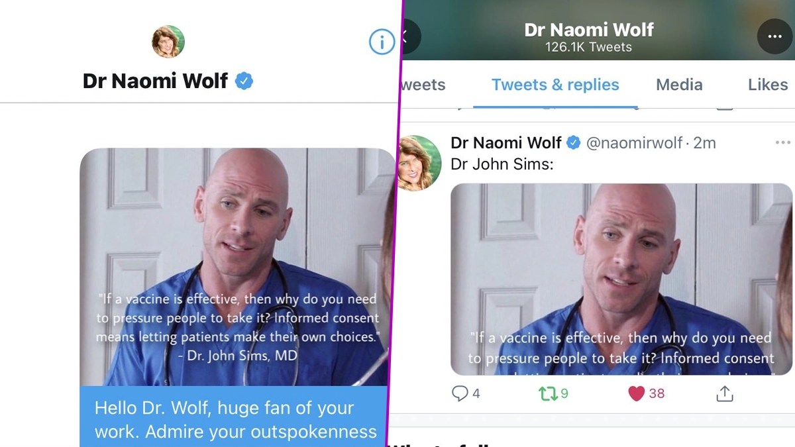The image size is (795, 447).
Task: Open the three-dots profile options button
Action: 775,36
